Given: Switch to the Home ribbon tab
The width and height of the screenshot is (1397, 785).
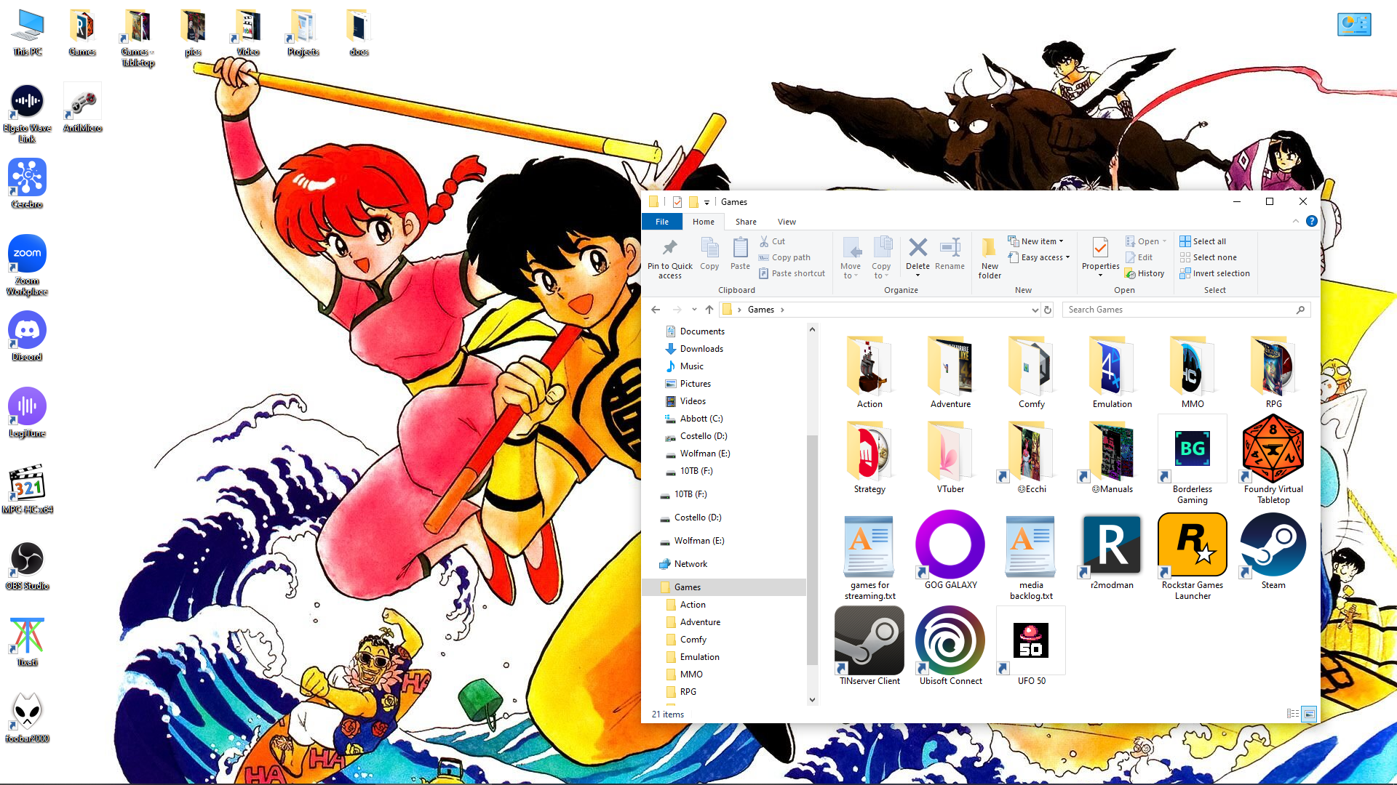Looking at the screenshot, I should coord(703,222).
